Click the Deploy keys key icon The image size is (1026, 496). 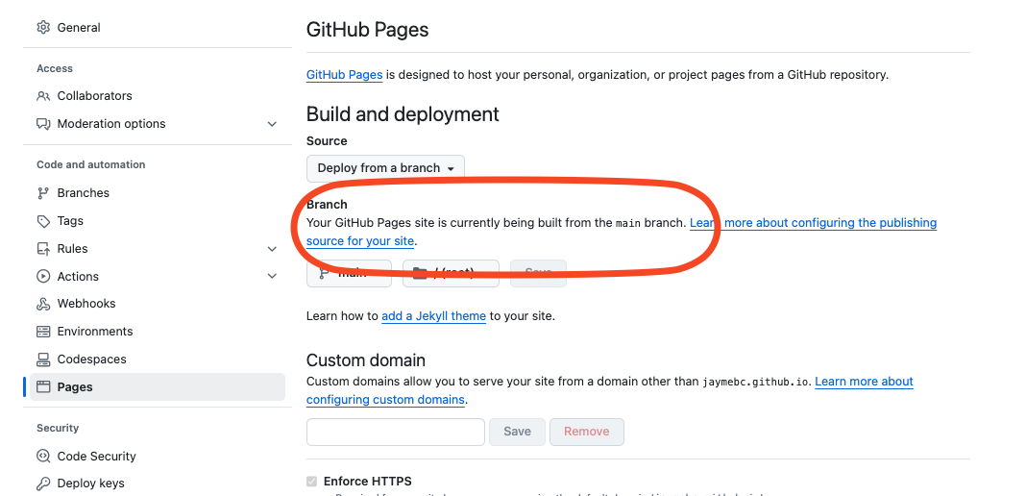[x=43, y=484]
